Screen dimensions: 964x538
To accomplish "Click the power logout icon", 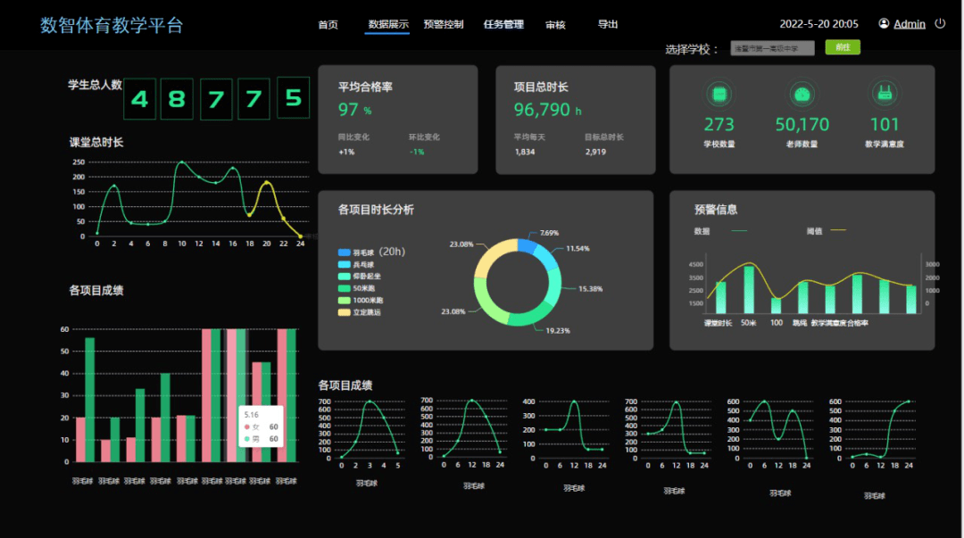I will click(x=939, y=23).
